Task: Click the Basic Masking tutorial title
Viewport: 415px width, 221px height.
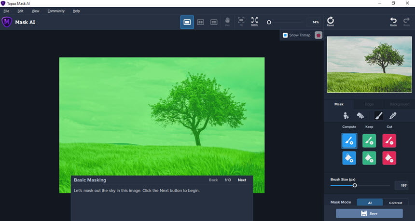Action: coord(90,180)
